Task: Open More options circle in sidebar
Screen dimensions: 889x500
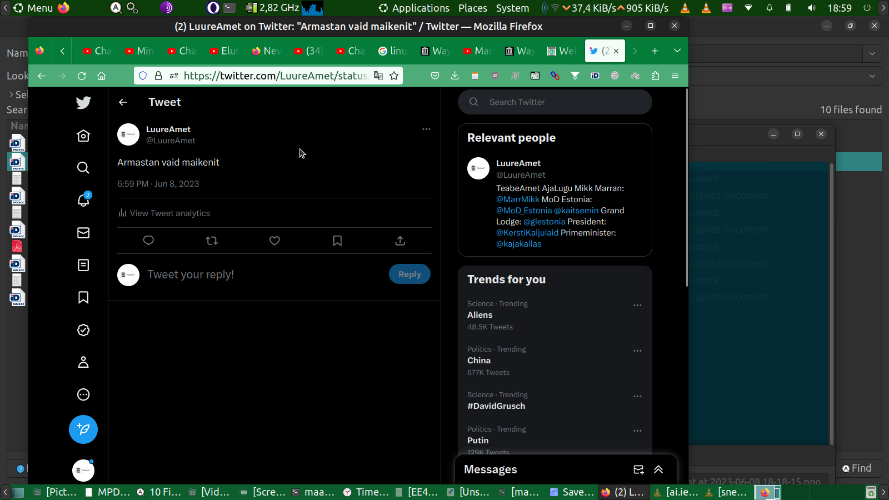Action: click(83, 394)
